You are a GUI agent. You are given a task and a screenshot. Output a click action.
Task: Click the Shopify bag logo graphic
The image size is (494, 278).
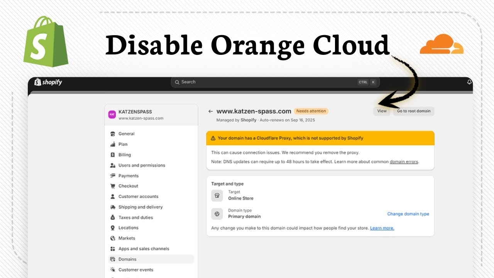[46, 41]
